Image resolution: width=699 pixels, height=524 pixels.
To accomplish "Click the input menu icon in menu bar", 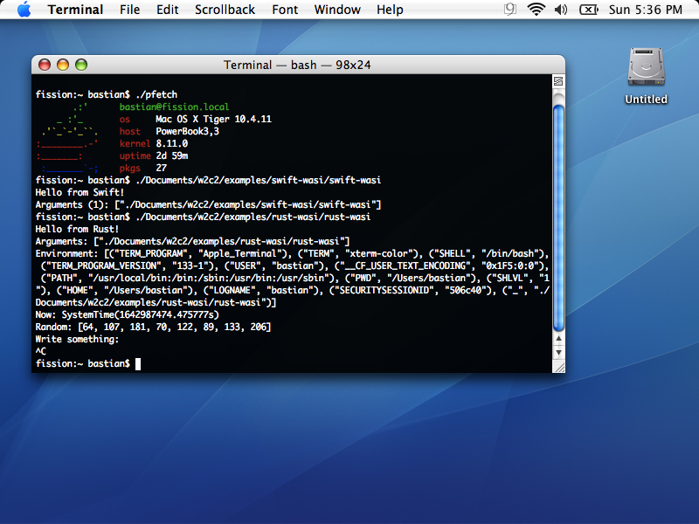I will click(x=510, y=10).
